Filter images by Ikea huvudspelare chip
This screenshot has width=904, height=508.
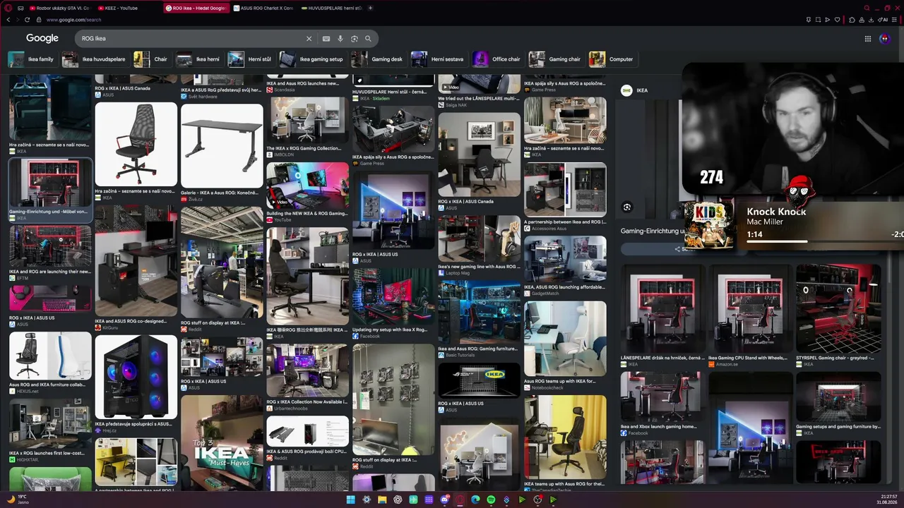click(95, 59)
